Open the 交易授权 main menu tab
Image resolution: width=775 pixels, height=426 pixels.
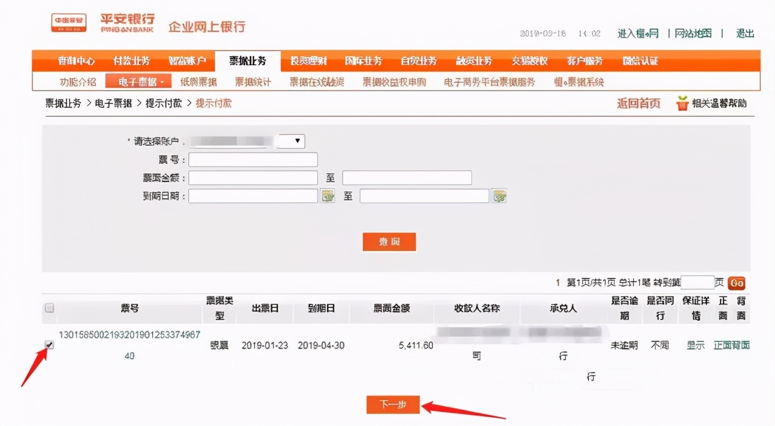point(529,61)
